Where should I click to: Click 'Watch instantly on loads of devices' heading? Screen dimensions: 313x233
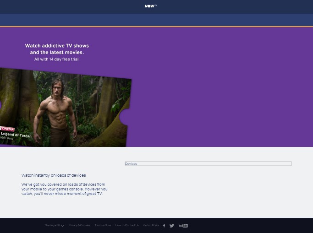[54, 175]
